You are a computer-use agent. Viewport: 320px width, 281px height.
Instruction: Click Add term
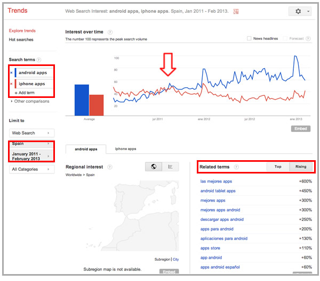pos(25,93)
